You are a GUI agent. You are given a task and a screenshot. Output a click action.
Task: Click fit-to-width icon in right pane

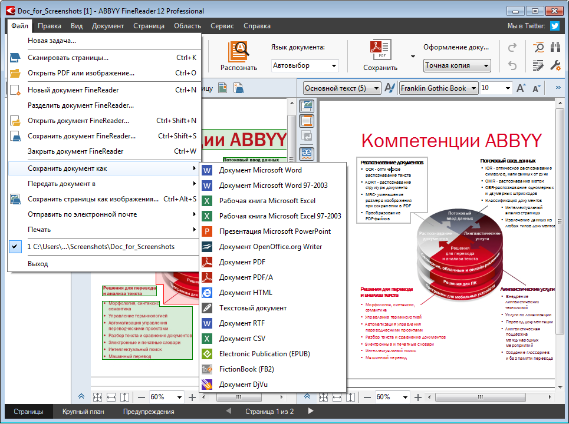[x=337, y=397]
